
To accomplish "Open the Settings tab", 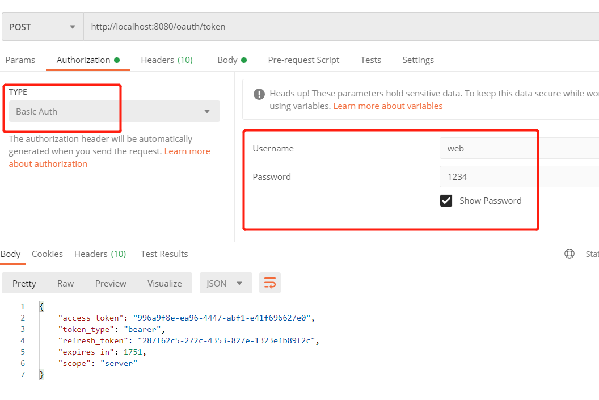I will pos(418,60).
